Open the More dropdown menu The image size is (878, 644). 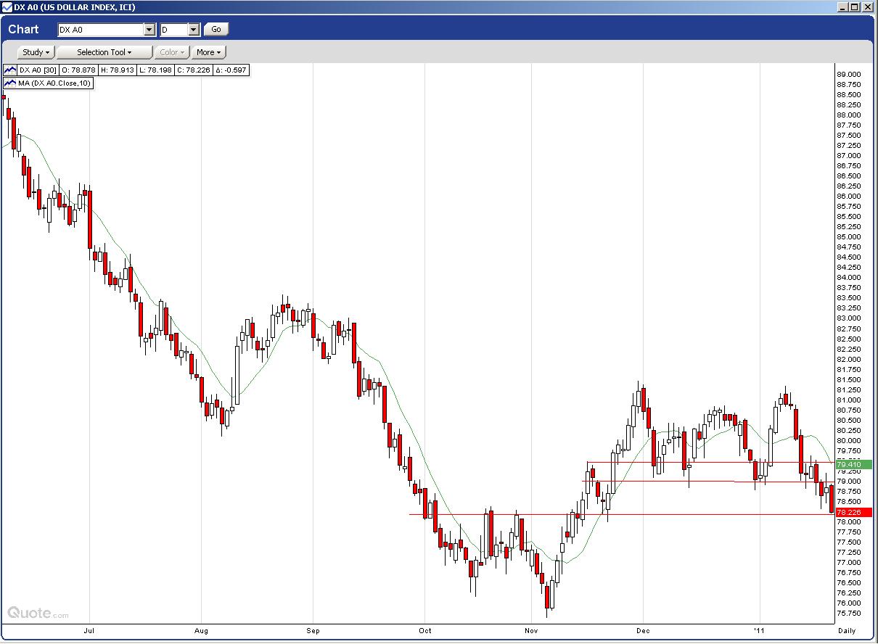(209, 52)
